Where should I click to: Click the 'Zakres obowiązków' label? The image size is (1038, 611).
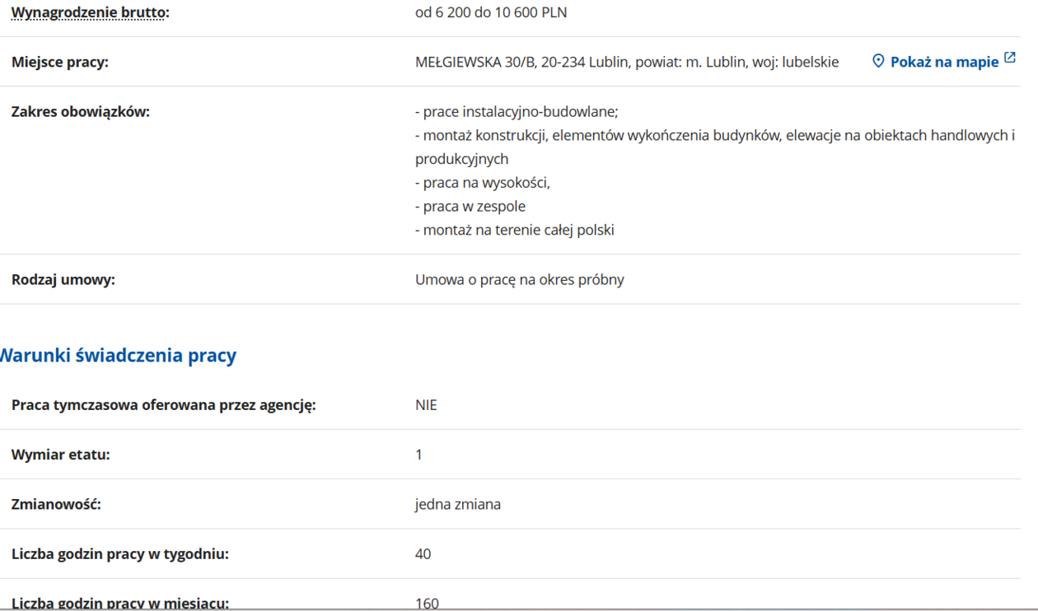click(x=81, y=112)
